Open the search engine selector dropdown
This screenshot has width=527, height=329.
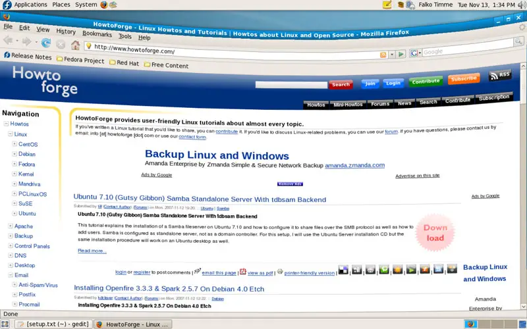click(414, 53)
